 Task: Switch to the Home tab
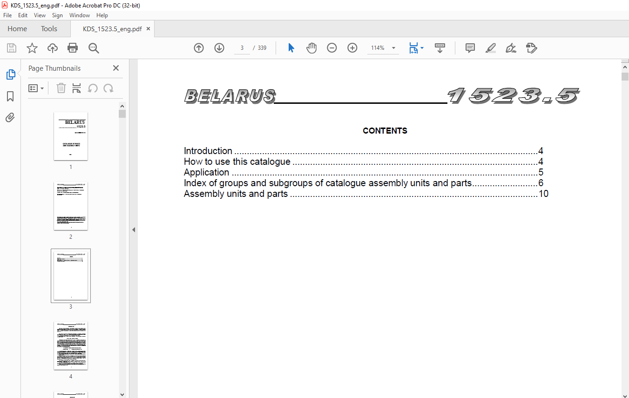pyautogui.click(x=17, y=28)
